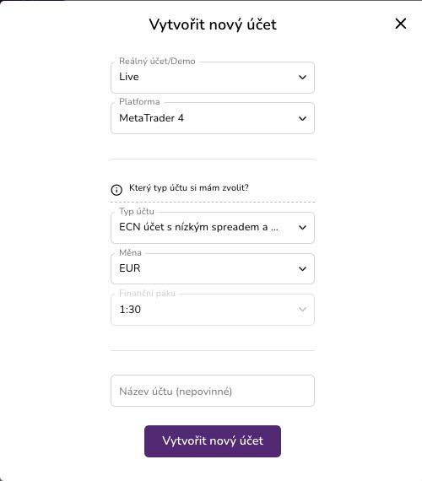Open the Typ účtu dropdown with ECN účet

pos(213,228)
